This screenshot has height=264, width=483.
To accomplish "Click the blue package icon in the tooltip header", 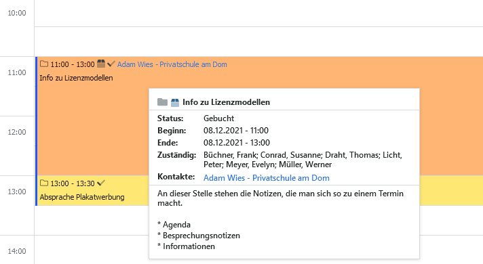I will [x=175, y=102].
